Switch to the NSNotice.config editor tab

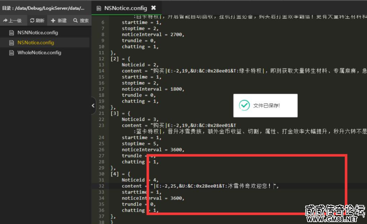point(126,8)
